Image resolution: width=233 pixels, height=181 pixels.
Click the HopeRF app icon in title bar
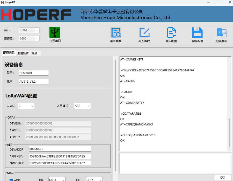(x=2, y=2)
